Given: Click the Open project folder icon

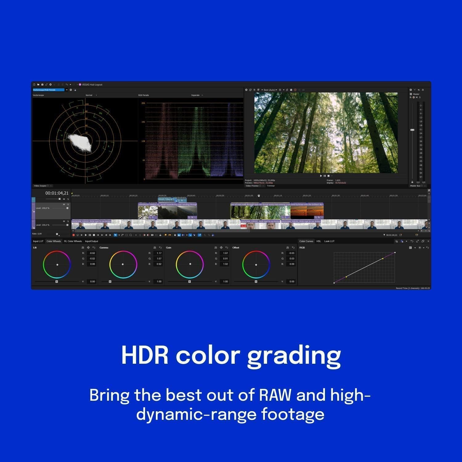Looking at the screenshot, I should [x=38, y=84].
